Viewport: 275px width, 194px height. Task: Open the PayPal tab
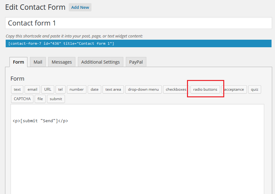136,62
